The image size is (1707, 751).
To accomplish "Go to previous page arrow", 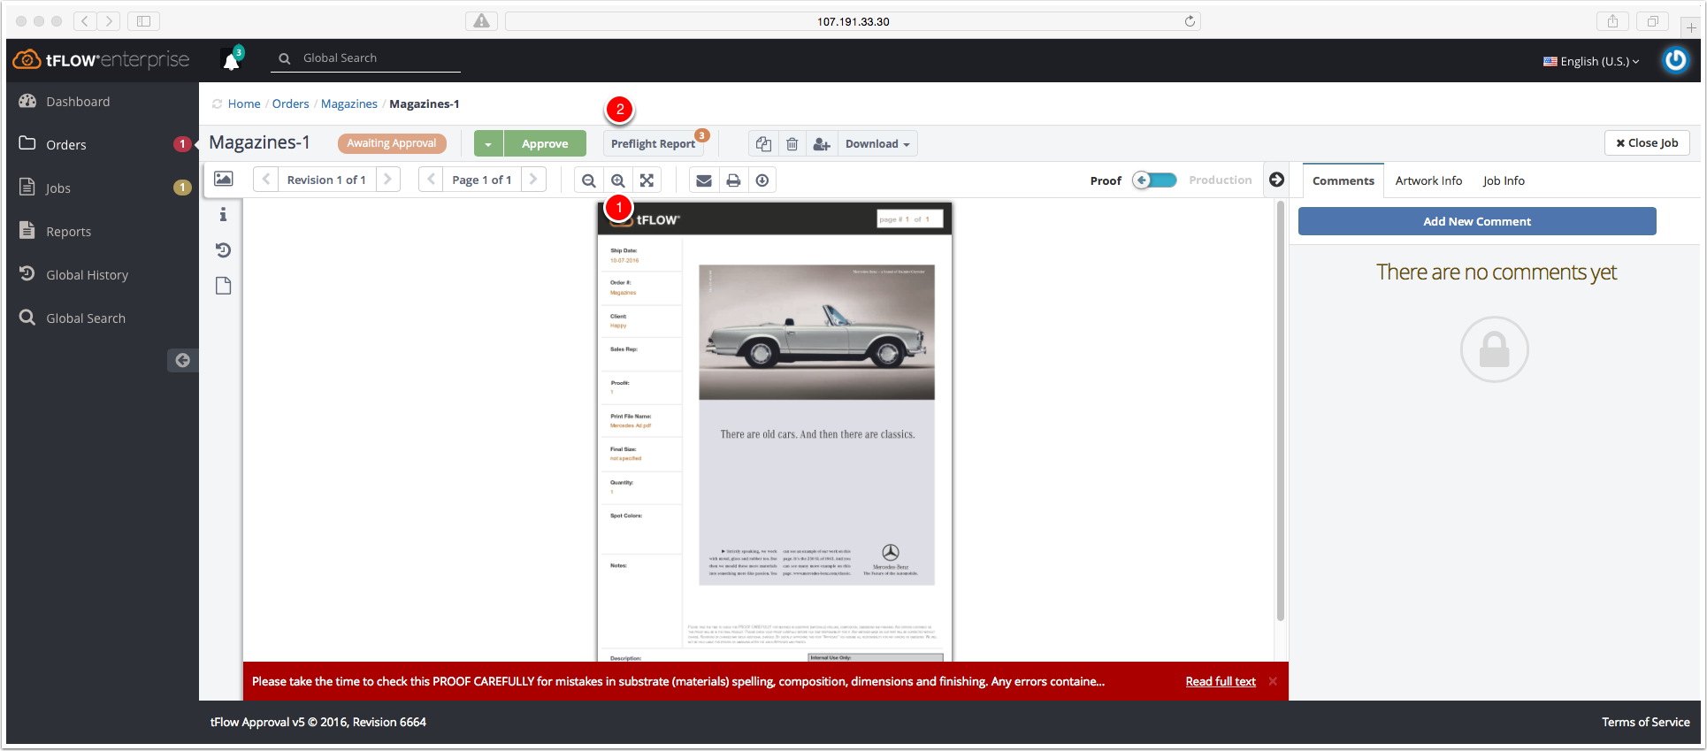I will click(432, 180).
